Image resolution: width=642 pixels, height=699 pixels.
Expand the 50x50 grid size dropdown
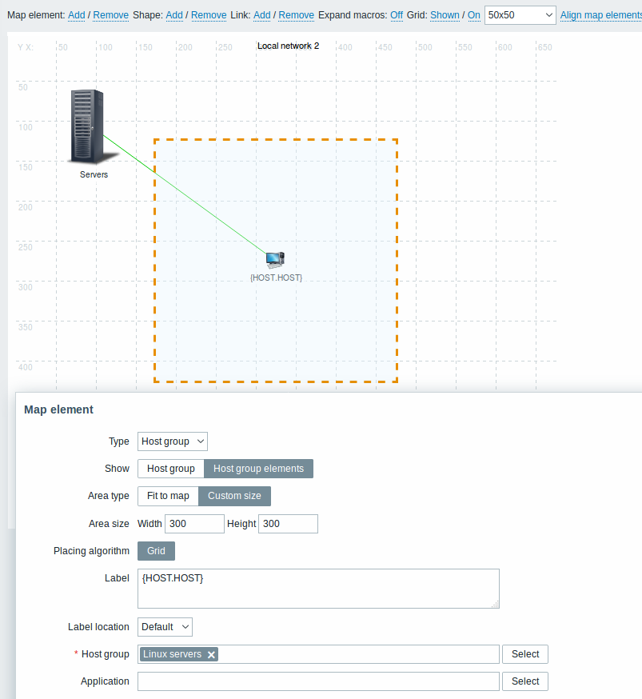520,15
